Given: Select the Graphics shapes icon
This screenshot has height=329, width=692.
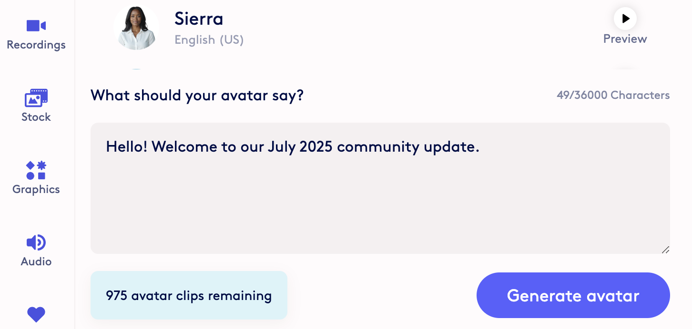Looking at the screenshot, I should tap(36, 170).
